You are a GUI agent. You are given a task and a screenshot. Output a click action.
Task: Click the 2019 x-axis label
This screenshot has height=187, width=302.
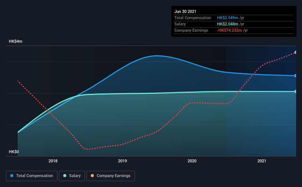tap(122, 161)
